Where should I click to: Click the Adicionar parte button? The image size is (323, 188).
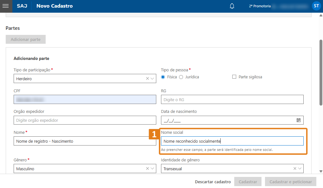25,39
